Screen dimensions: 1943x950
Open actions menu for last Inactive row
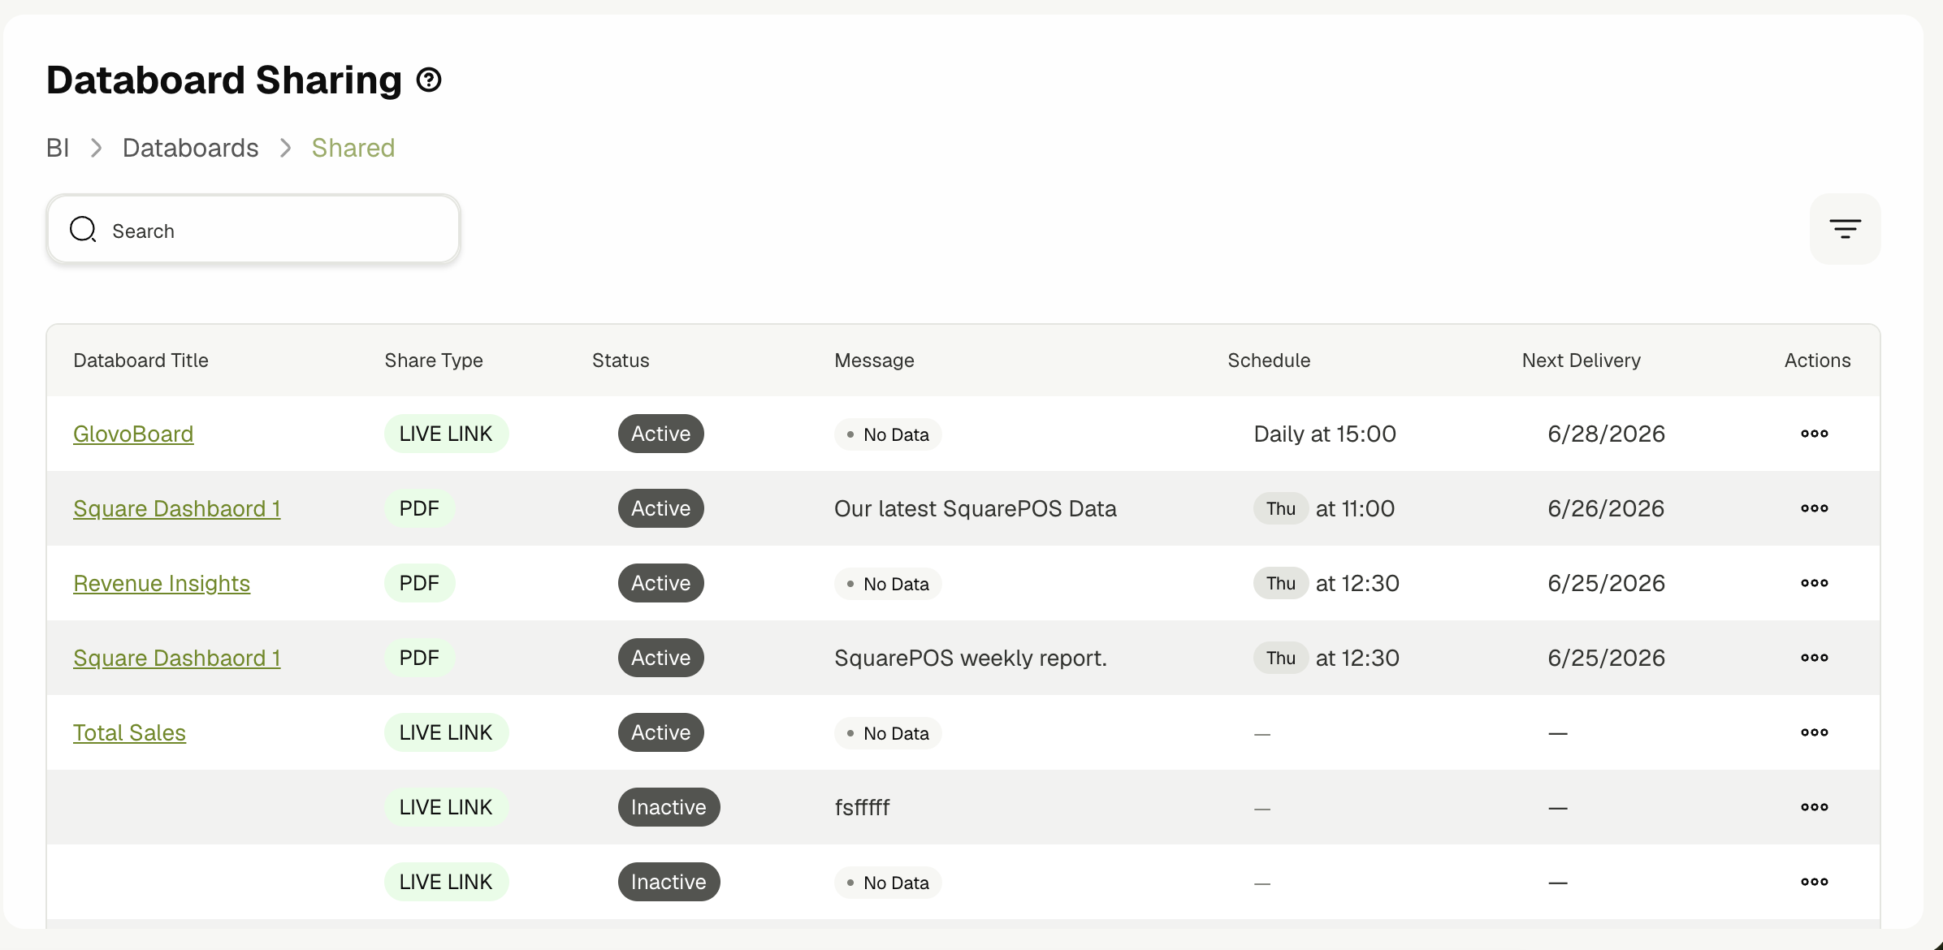[x=1814, y=882]
